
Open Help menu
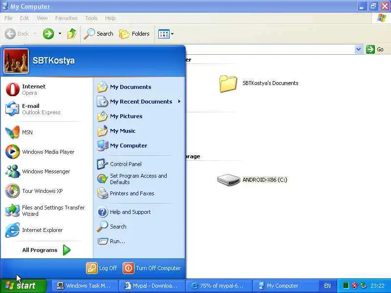tap(110, 18)
